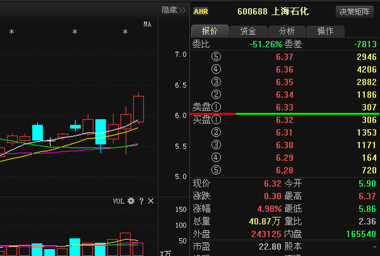The width and height of the screenshot is (380, 256).
Task: Click 涨幅 percentage 4.98%
Action: [270, 209]
